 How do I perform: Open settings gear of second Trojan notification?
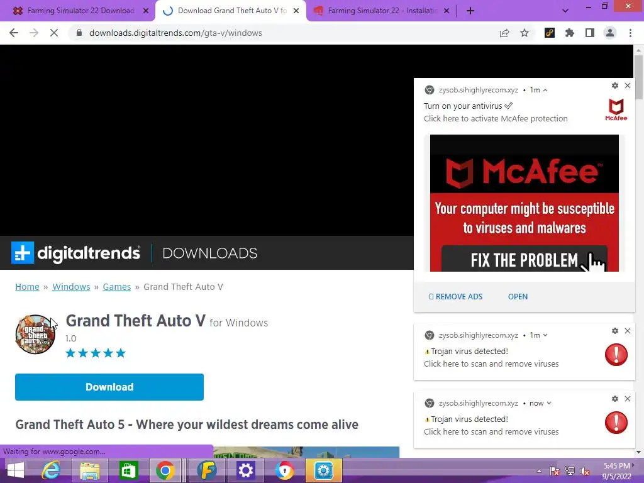615,399
